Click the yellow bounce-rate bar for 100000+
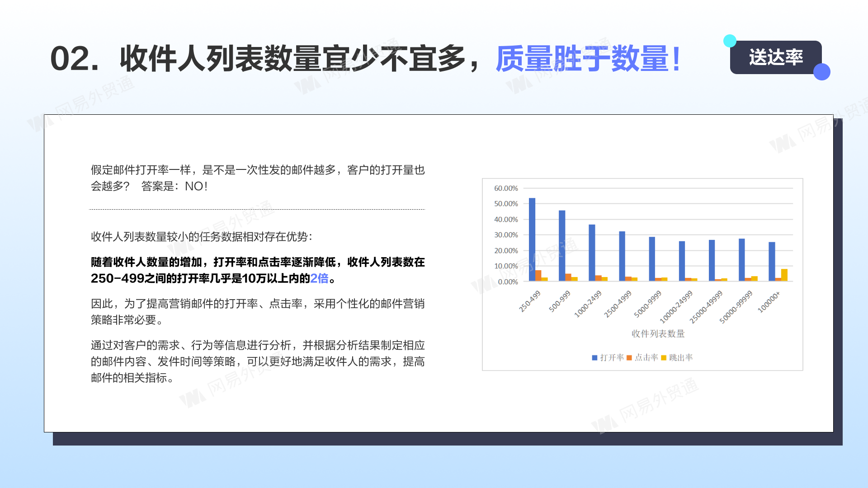Screen dimensions: 868x488 784,275
